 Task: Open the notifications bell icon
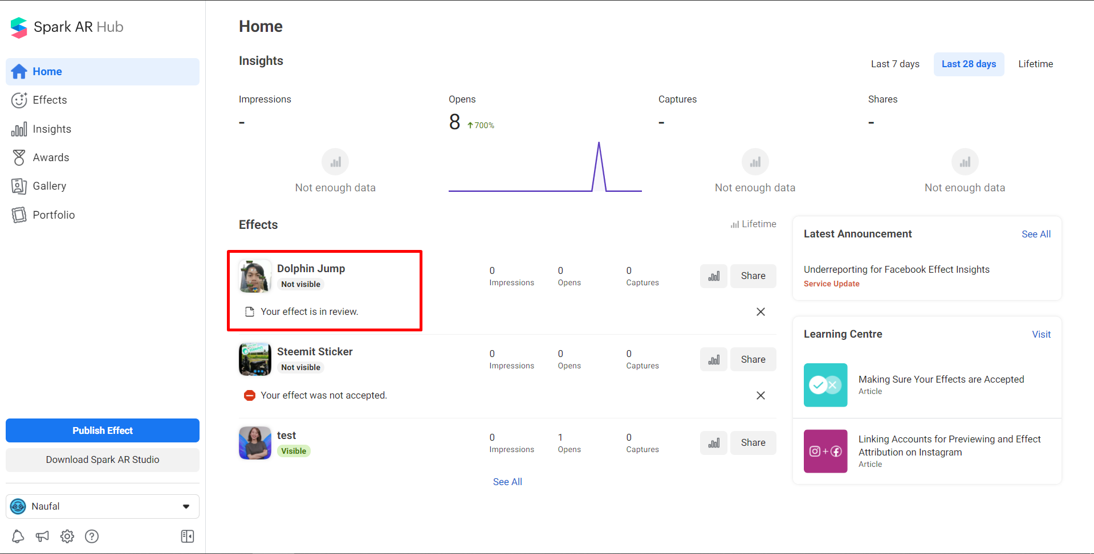coord(18,536)
